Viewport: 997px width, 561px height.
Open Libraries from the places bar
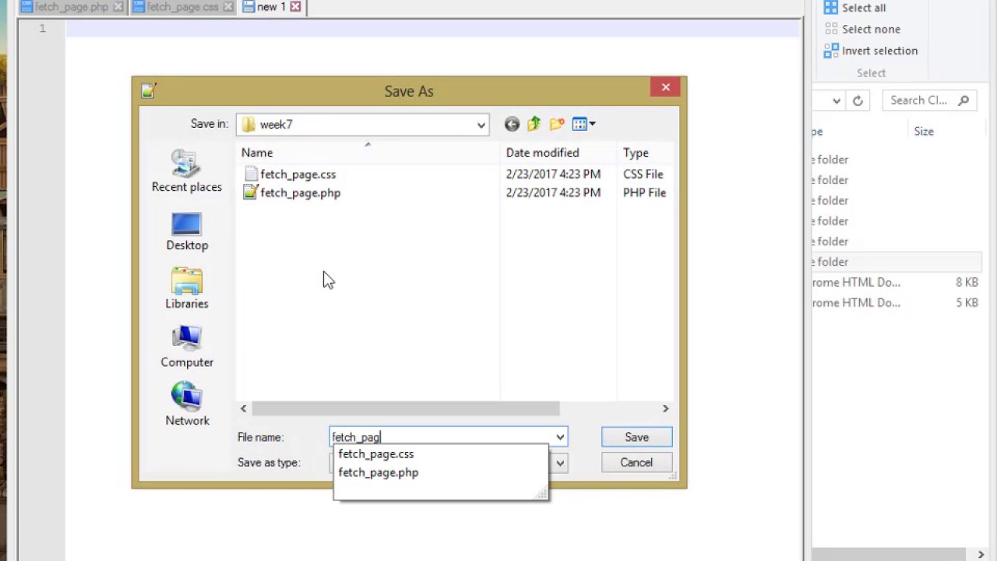(187, 289)
